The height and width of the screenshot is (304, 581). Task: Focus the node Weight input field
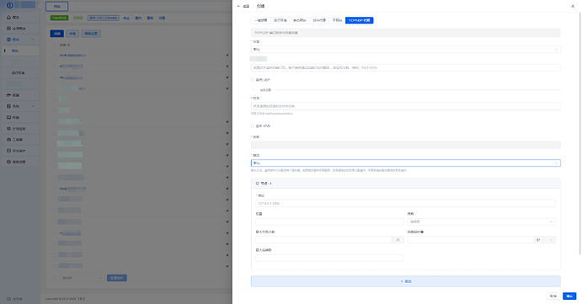[329, 221]
